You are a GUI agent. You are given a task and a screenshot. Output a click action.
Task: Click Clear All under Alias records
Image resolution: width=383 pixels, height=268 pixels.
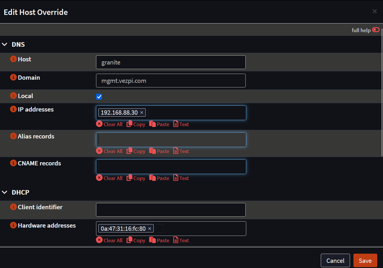coord(110,151)
